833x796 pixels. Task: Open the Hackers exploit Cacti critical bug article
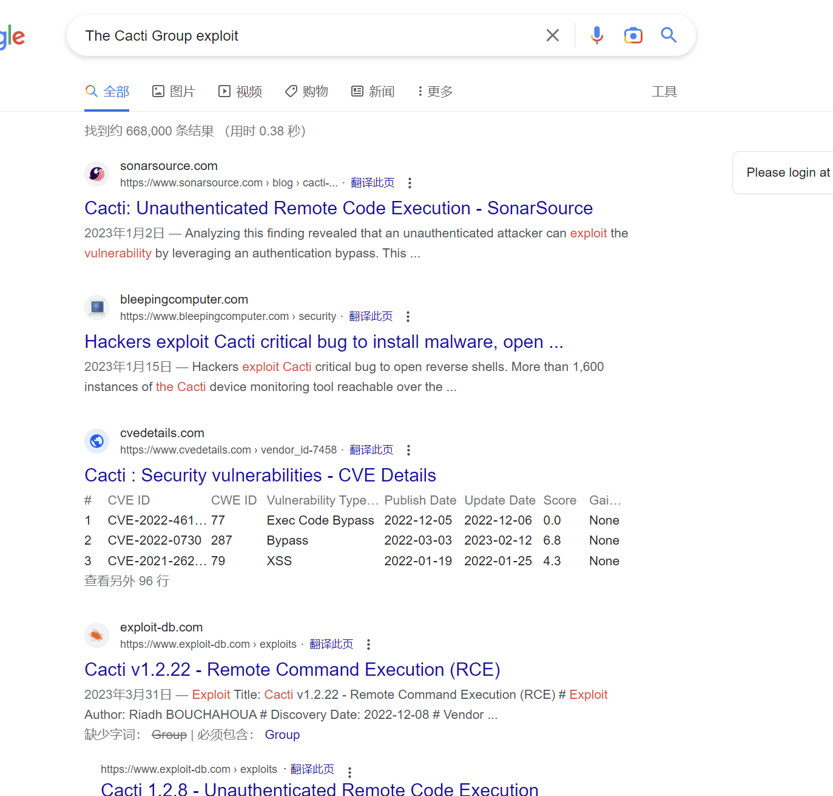(323, 342)
